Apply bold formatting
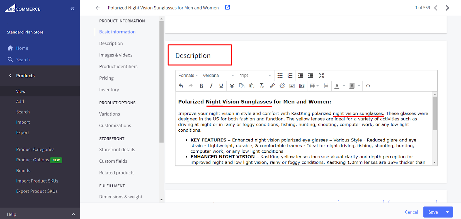 [x=201, y=86]
